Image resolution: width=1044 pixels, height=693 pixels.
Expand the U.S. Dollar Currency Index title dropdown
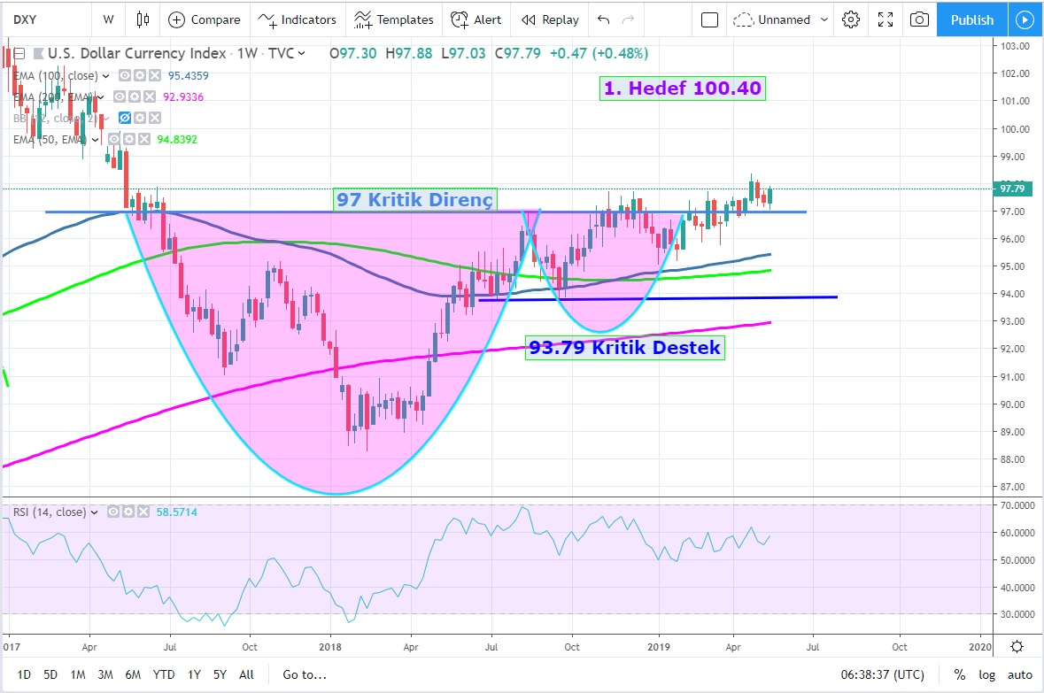point(302,53)
